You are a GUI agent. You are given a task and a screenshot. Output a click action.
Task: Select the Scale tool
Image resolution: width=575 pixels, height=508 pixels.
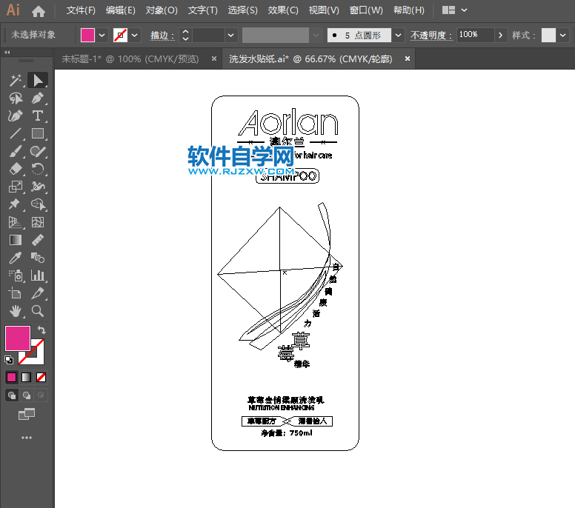pyautogui.click(x=16, y=187)
